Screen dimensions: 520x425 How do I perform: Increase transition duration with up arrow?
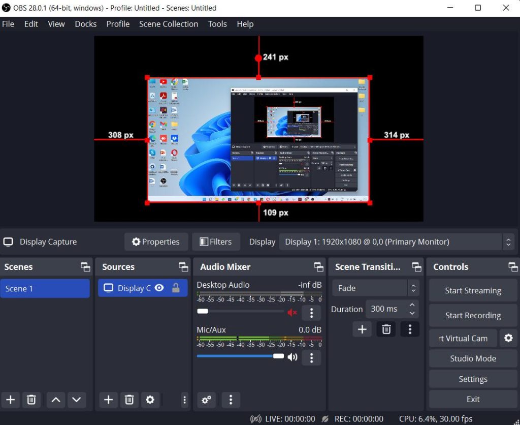(412, 305)
